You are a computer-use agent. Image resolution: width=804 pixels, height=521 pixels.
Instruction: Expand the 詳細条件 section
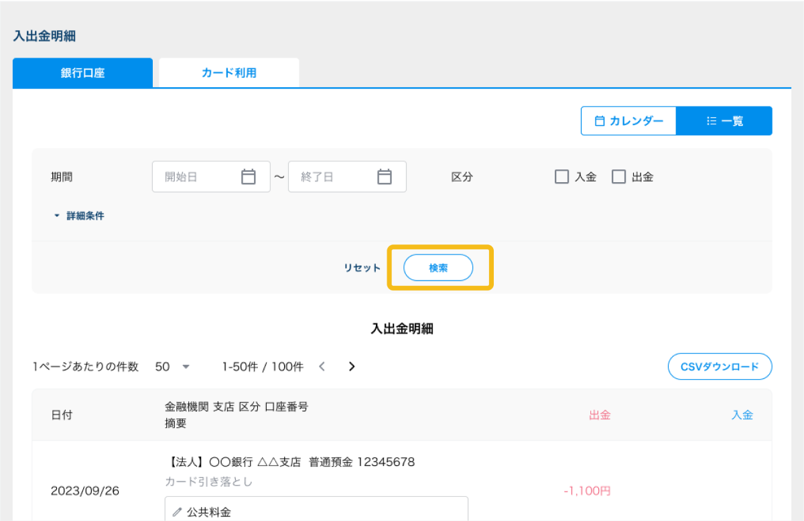(79, 216)
